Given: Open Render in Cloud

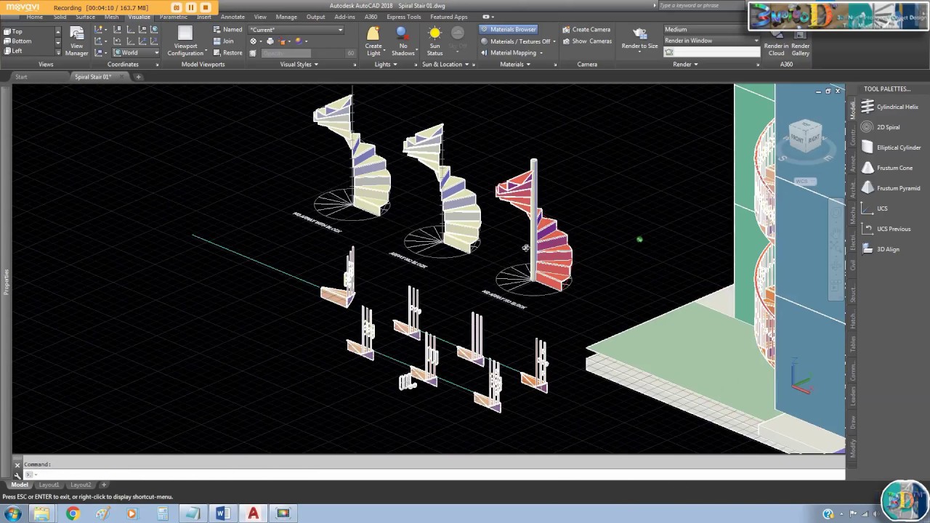Looking at the screenshot, I should point(776,44).
